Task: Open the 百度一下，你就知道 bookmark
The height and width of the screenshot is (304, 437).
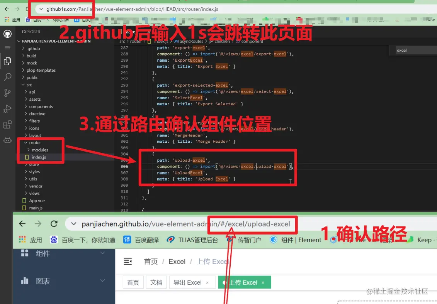Action: [x=83, y=240]
